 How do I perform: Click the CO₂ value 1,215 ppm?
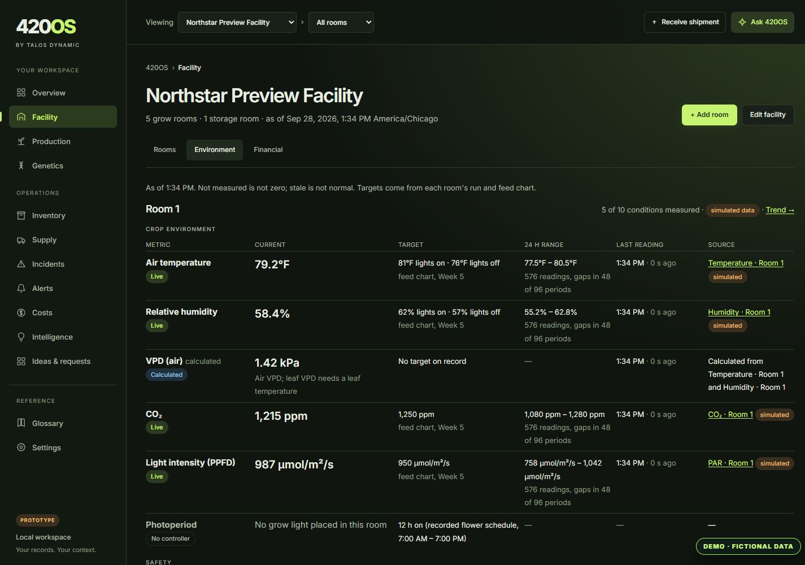click(x=281, y=416)
